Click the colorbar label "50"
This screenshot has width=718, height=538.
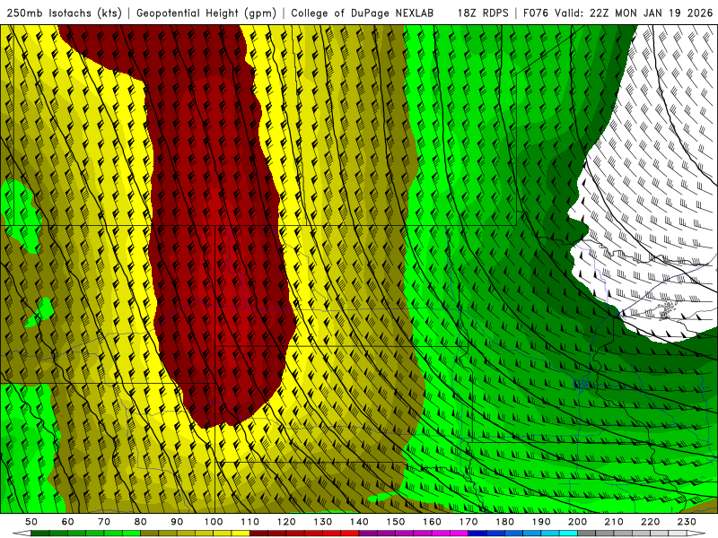point(31,522)
